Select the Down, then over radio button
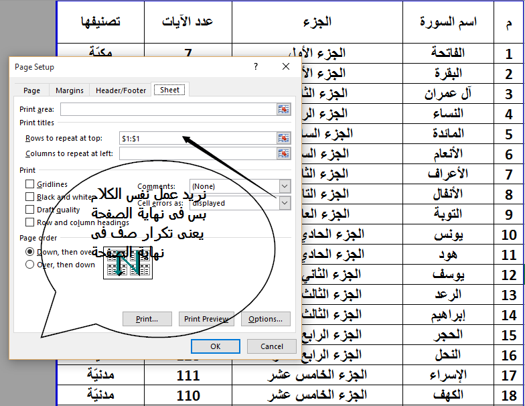The image size is (525, 406). (x=29, y=252)
